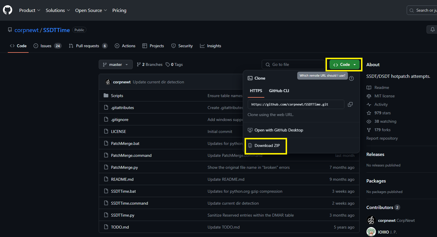Open the 2 Branches link
Viewport: 437px width, 237px height.
tap(150, 64)
